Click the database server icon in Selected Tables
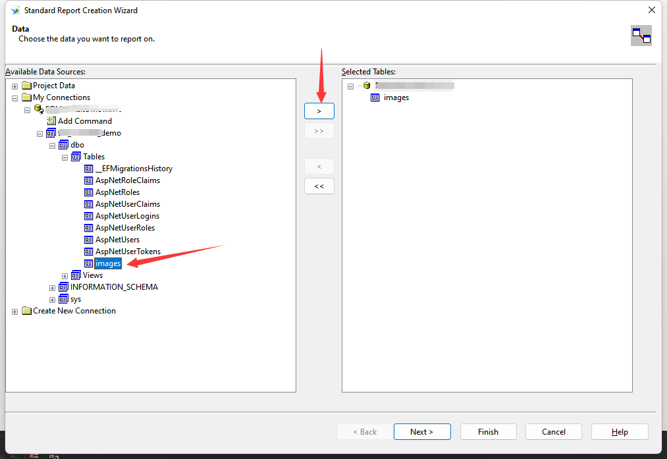This screenshot has width=667, height=459. [x=367, y=85]
